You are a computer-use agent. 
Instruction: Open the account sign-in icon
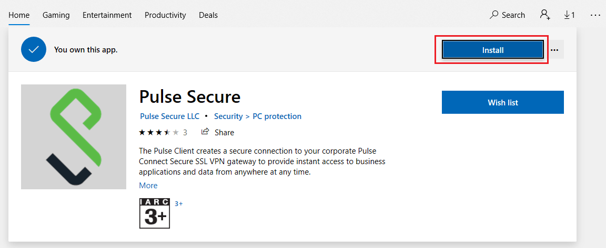coord(545,15)
